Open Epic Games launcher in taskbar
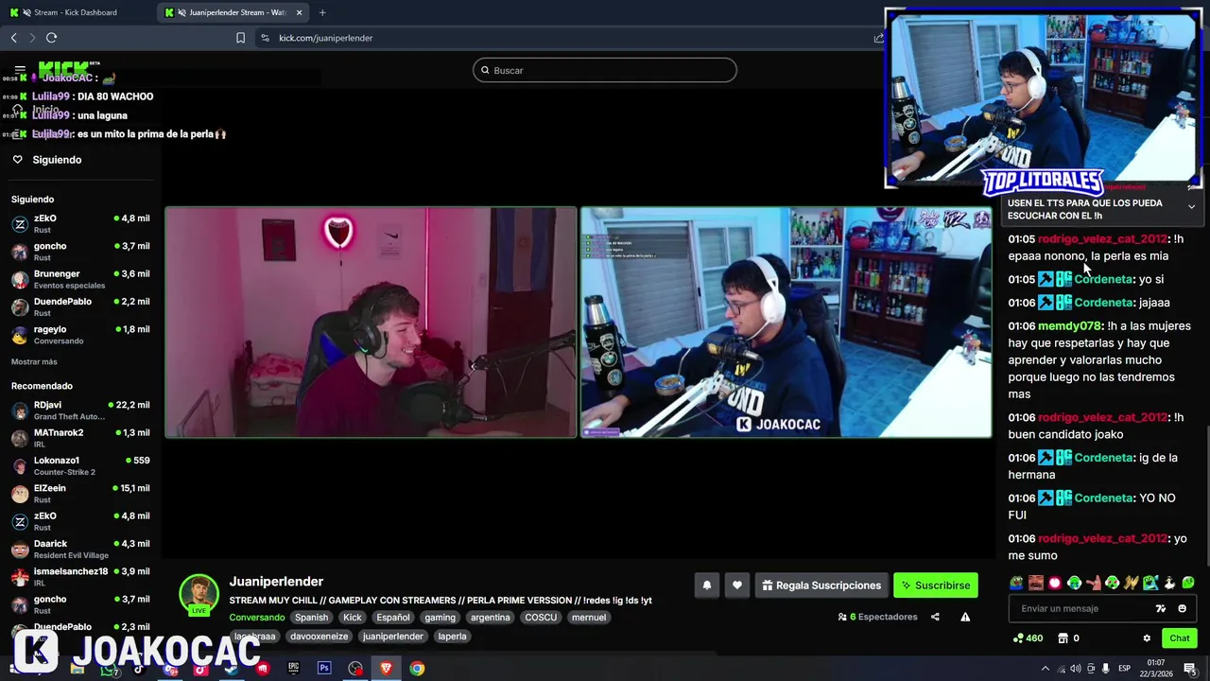 [x=293, y=668]
